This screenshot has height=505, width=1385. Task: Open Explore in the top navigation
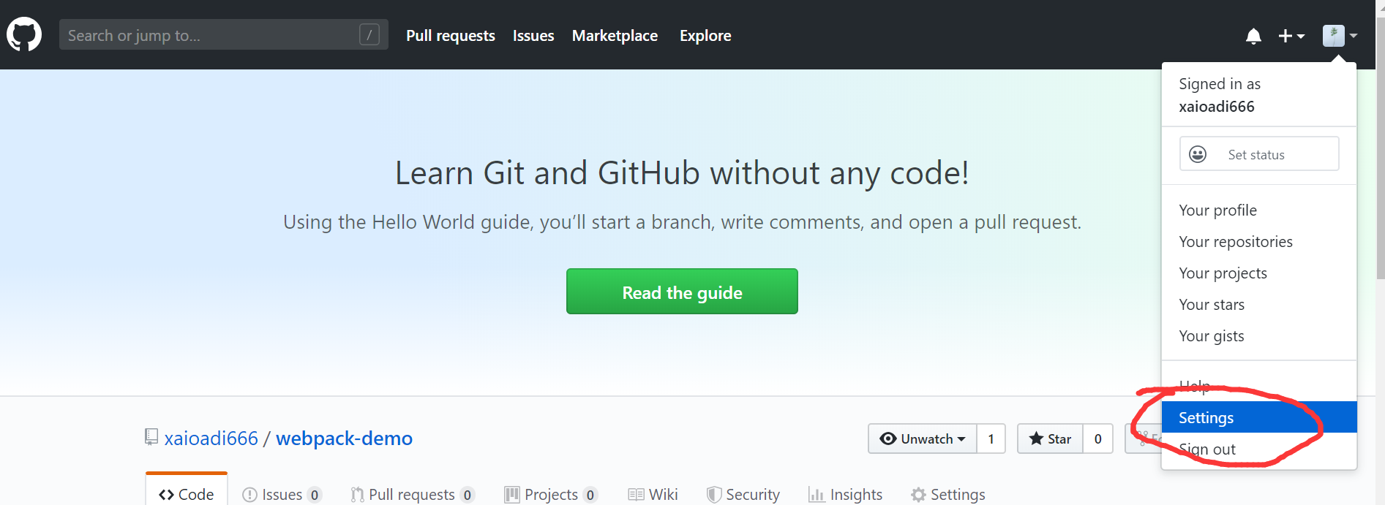point(705,36)
